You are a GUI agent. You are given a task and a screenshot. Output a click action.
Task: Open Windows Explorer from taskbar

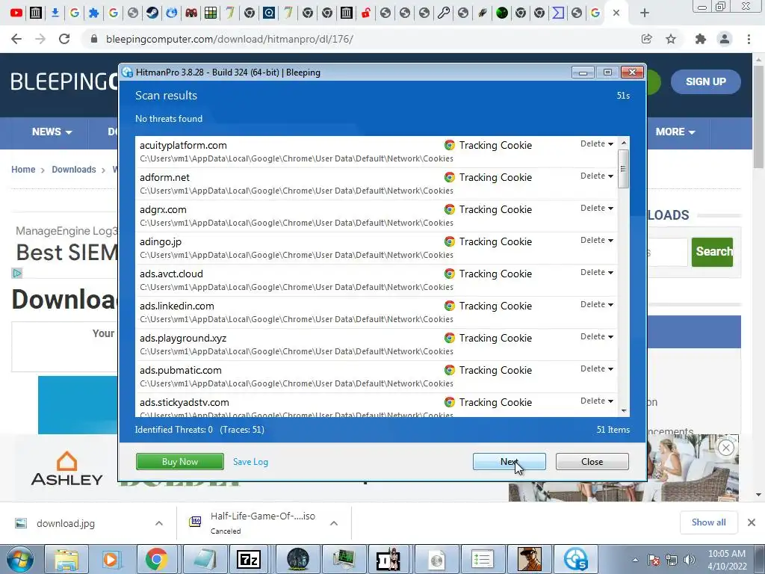tap(66, 559)
